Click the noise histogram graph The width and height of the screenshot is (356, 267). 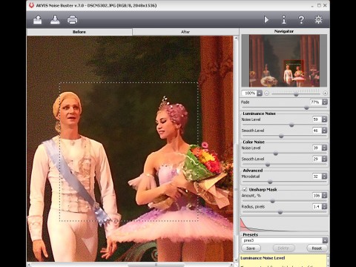[x=284, y=225]
